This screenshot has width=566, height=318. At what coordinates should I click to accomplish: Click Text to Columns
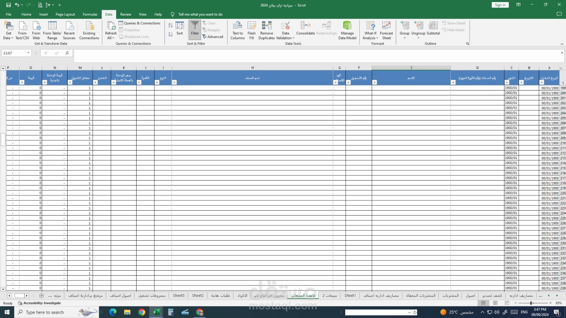pyautogui.click(x=237, y=30)
